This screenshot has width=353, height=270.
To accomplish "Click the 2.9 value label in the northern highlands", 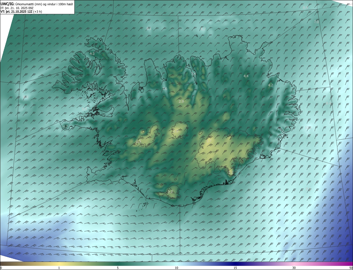I will click(x=181, y=102).
